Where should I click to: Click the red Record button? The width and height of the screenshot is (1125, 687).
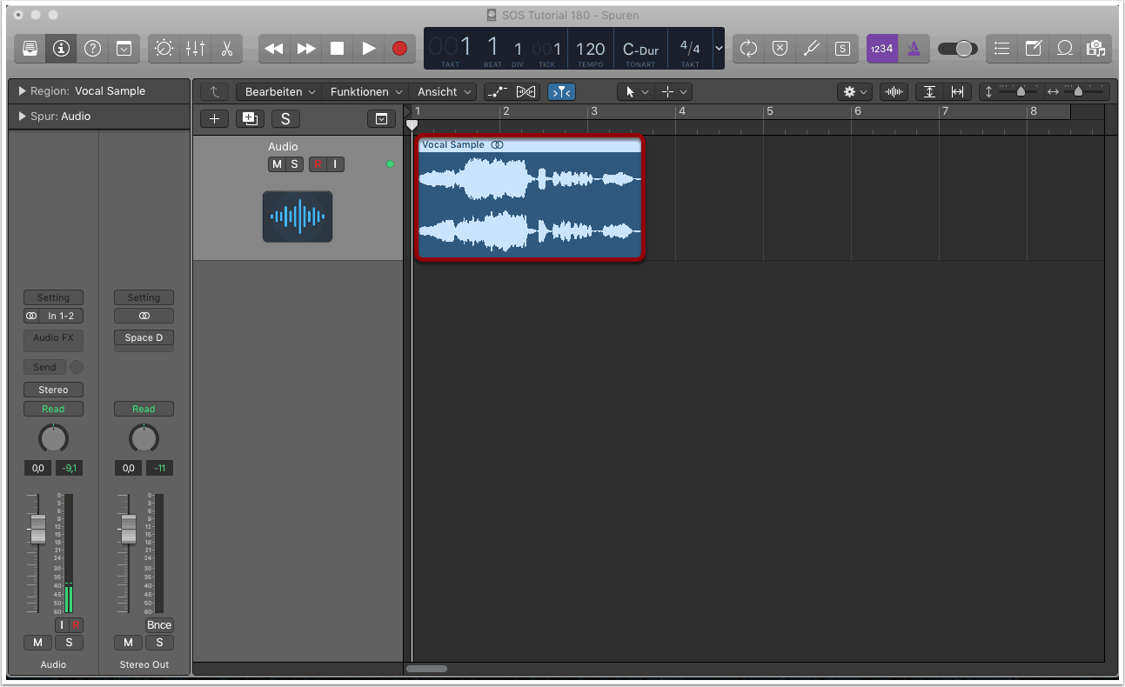tap(399, 49)
